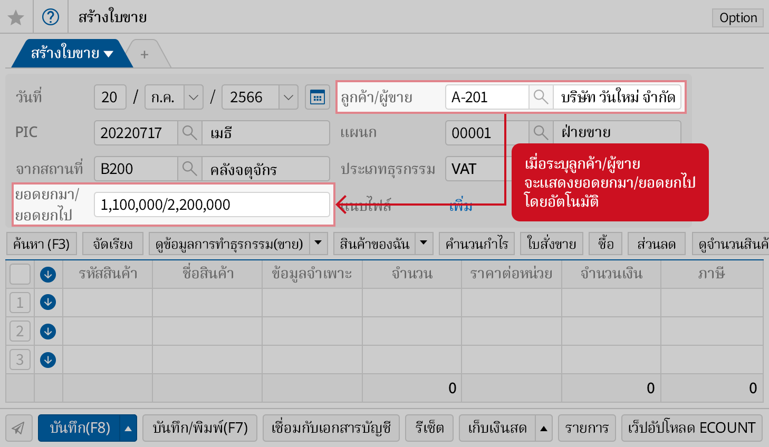Viewport: 769px width, 447px height.
Task: Click the Option button
Action: pyautogui.click(x=737, y=18)
